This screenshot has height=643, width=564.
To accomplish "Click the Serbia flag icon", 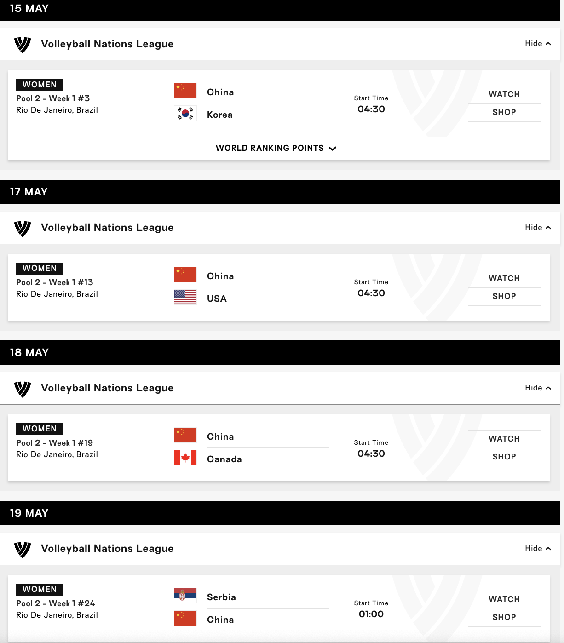I will click(x=185, y=596).
